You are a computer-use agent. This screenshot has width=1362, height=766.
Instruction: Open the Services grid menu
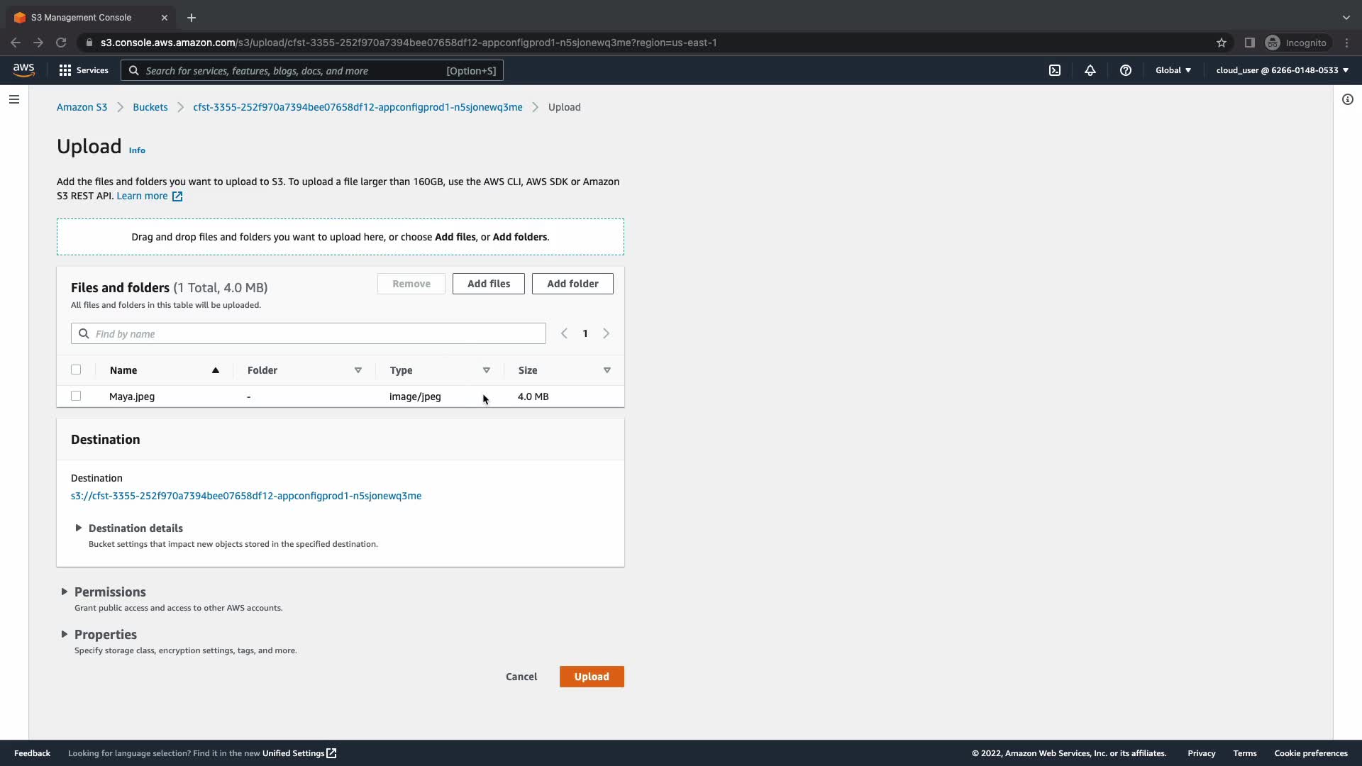pos(84,70)
